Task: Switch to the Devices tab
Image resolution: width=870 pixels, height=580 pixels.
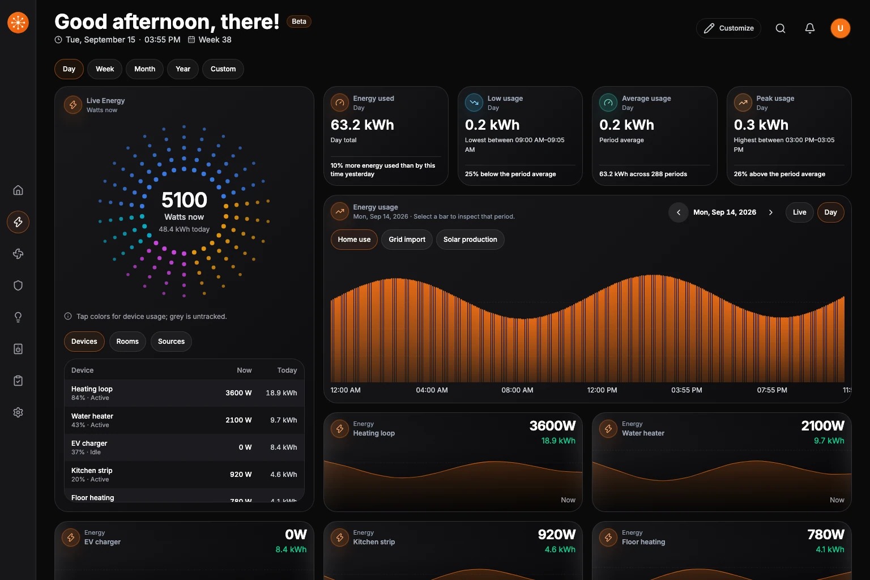Action: click(84, 342)
